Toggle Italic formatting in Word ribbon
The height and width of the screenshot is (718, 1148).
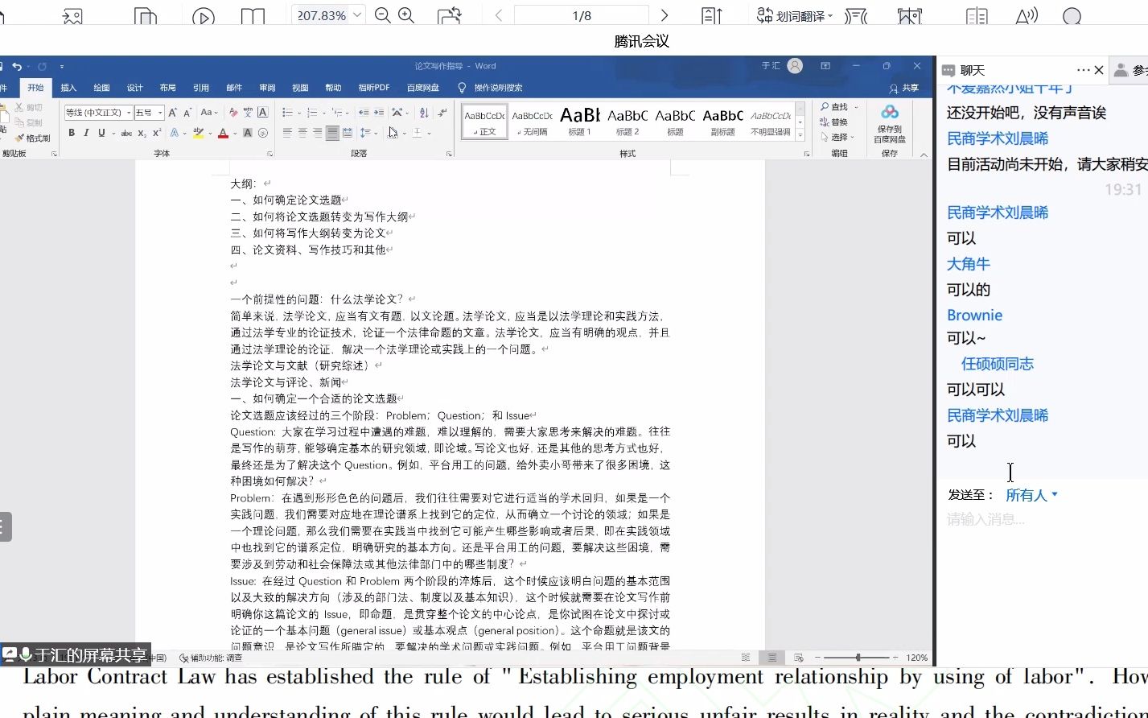pos(86,133)
